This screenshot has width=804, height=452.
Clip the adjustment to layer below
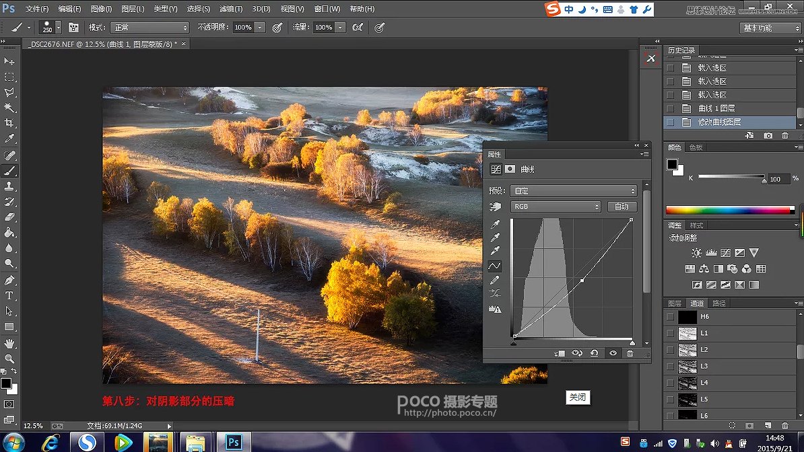click(x=560, y=353)
